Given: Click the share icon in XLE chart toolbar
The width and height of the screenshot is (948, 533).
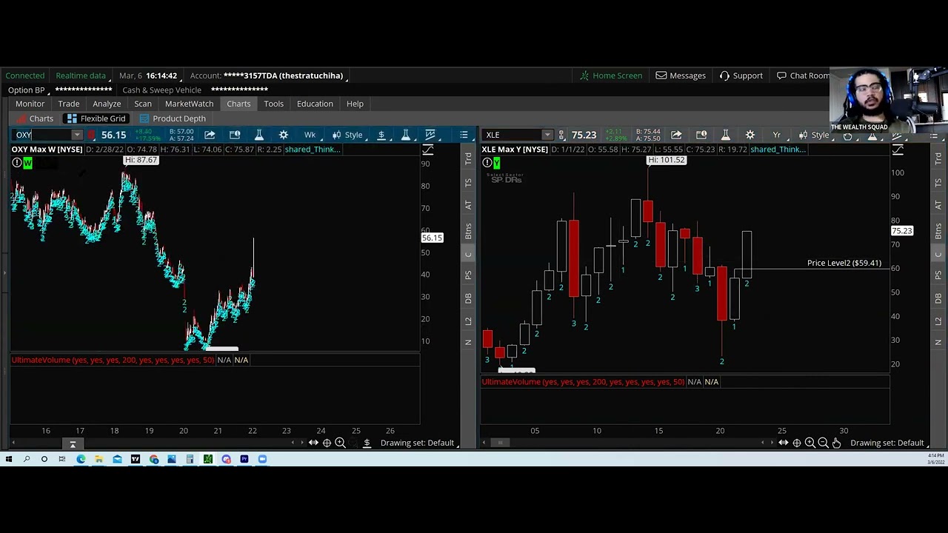Looking at the screenshot, I should [676, 135].
